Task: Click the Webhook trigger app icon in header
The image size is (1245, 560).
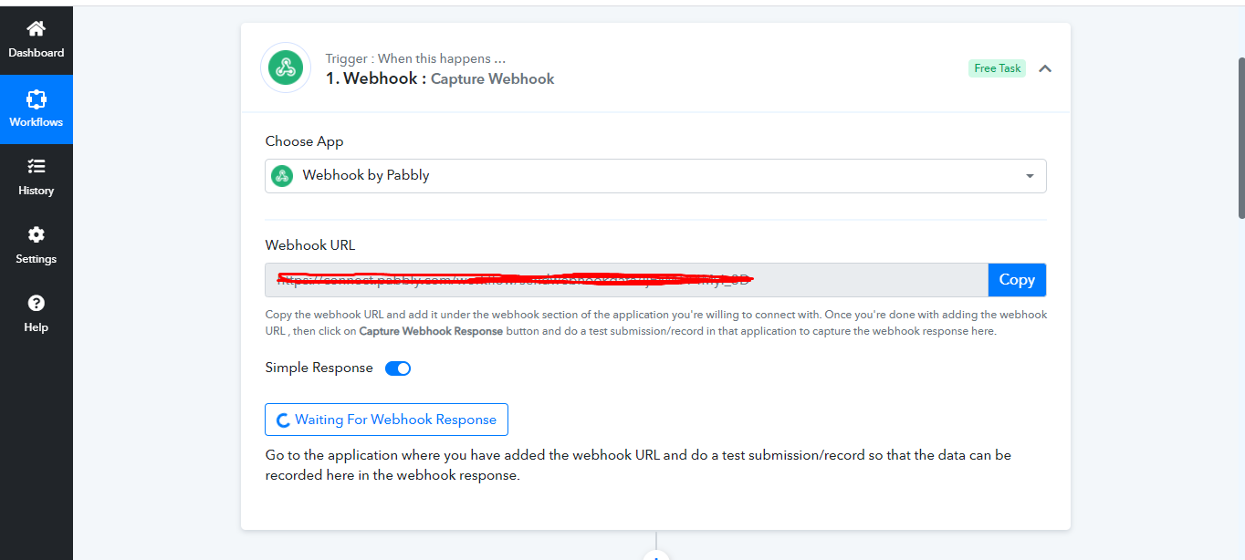Action: 286,67
